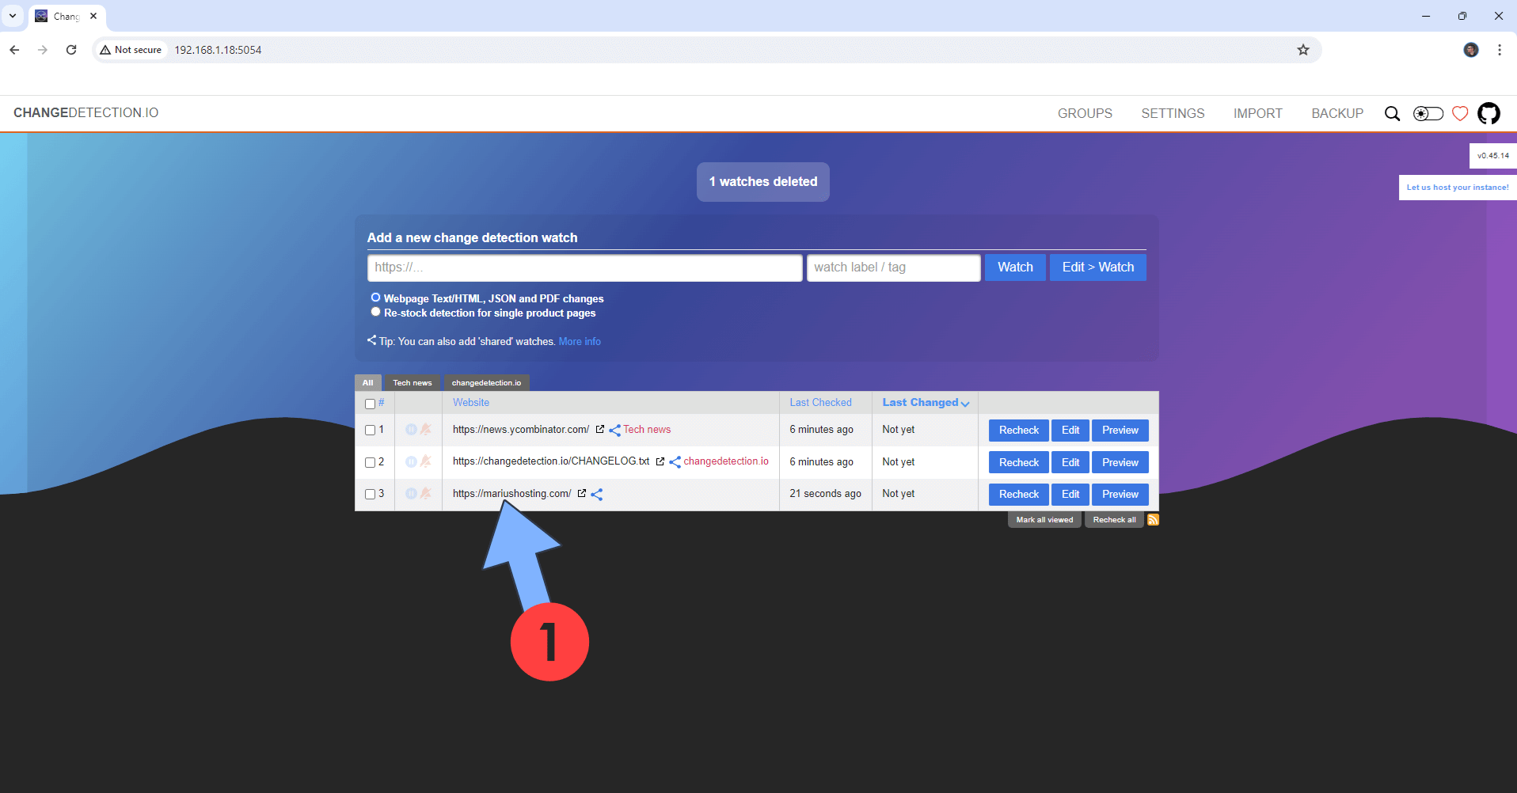Viewport: 1517px width, 793px height.
Task: Click Mark all viewed button
Action: point(1044,520)
